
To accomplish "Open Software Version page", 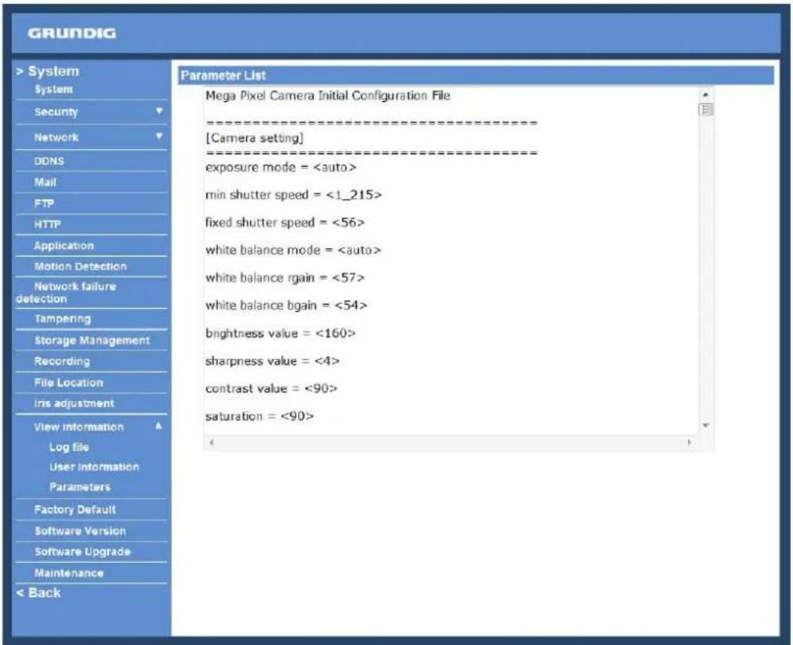I will (81, 531).
